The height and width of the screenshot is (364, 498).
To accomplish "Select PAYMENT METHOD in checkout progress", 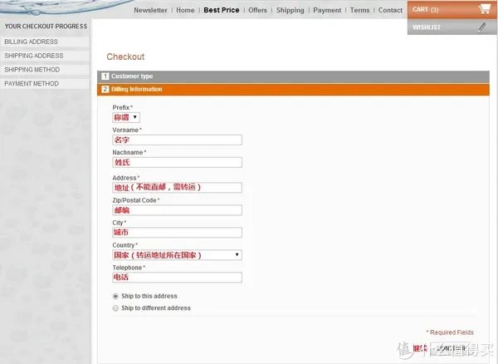I will click(45, 84).
